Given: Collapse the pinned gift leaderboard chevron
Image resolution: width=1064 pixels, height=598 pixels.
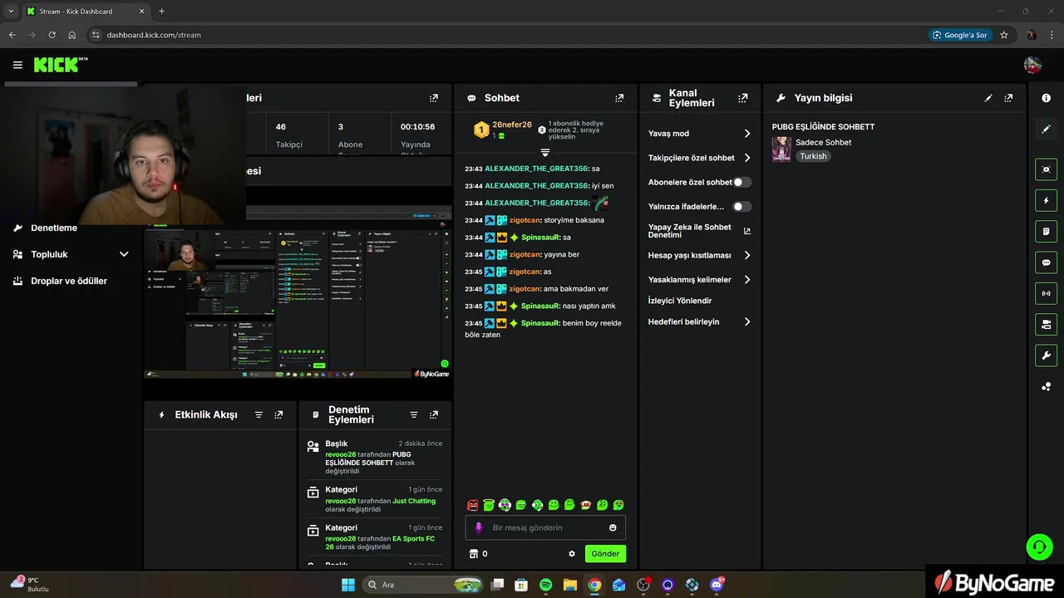Looking at the screenshot, I should [x=545, y=153].
